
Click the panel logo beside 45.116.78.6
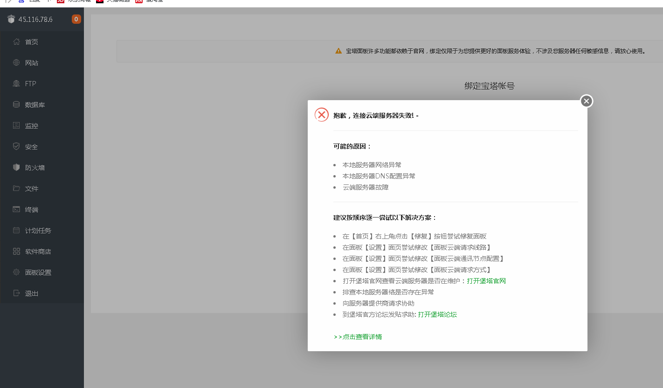(x=11, y=19)
